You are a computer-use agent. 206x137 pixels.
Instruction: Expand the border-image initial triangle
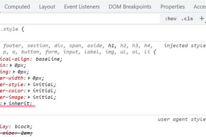click(29, 97)
